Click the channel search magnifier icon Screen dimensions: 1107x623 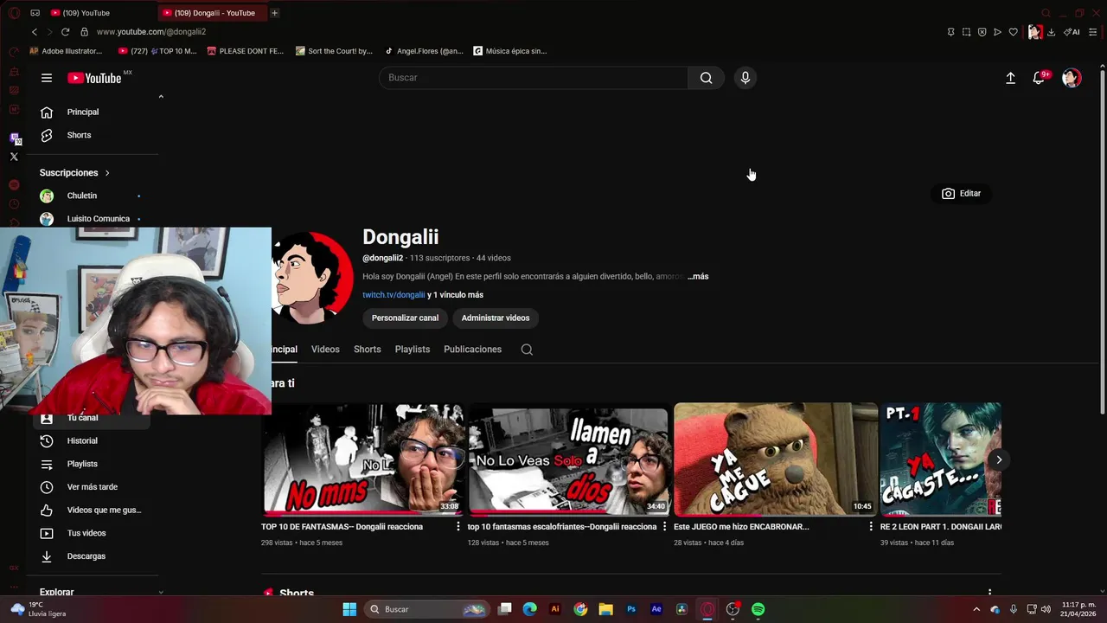tap(527, 350)
